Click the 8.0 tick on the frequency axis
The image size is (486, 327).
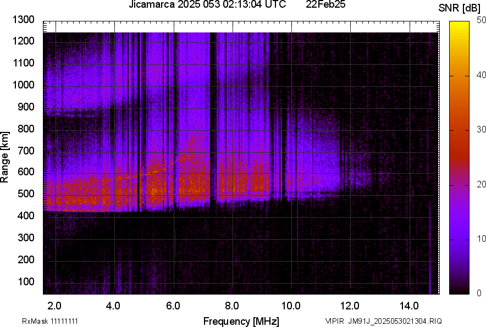pos(232,305)
